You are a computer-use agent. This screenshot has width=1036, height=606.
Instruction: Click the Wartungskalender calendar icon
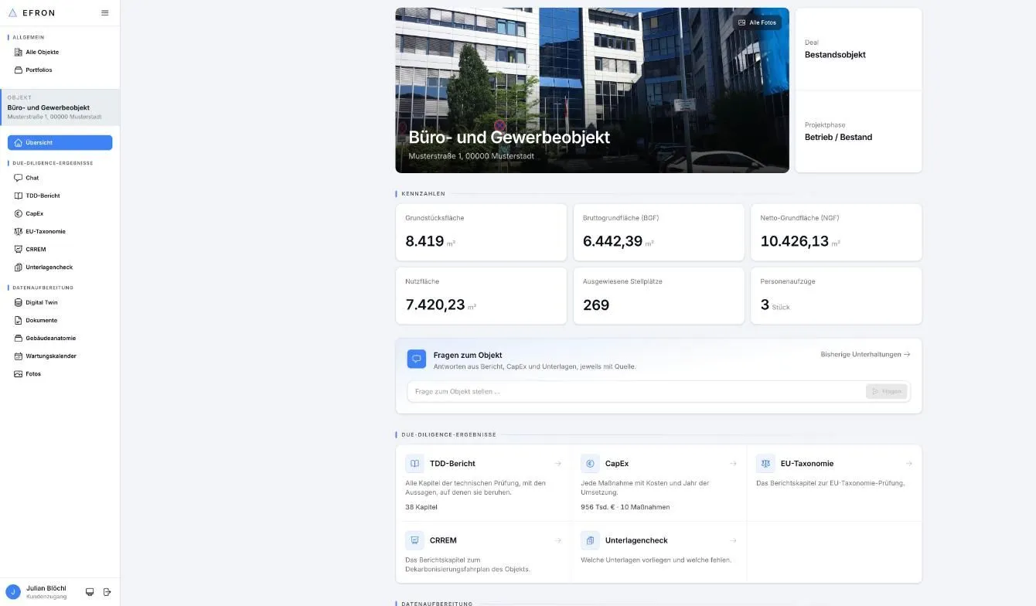19,356
